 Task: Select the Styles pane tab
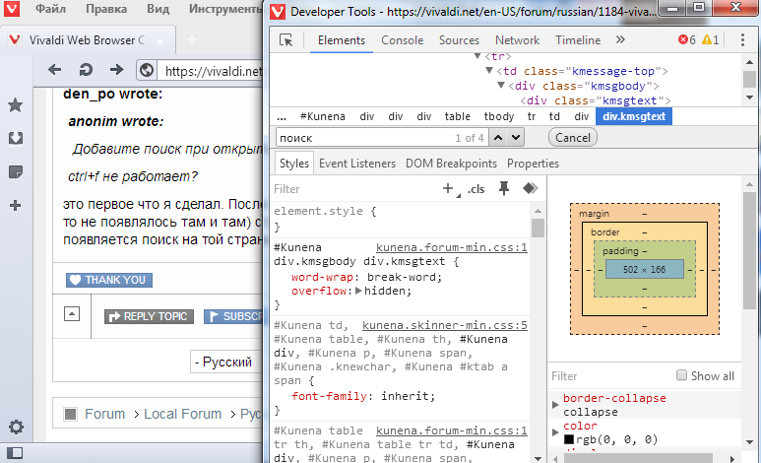[294, 164]
